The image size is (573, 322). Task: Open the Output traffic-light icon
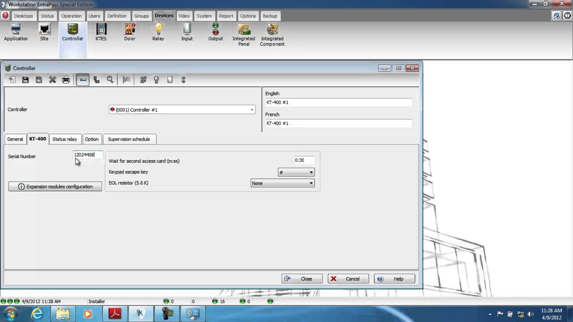point(215,32)
